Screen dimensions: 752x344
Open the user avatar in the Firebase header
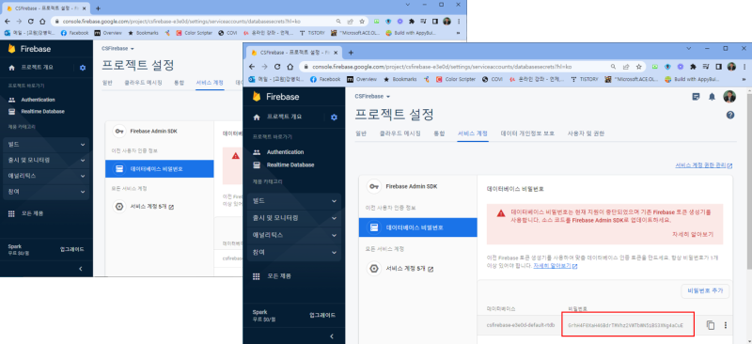point(729,97)
